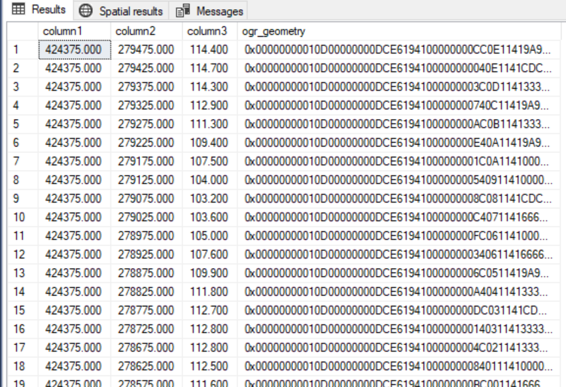The image size is (566, 387).
Task: Click ogr_geometry cell in row 7
Action: click(399, 161)
